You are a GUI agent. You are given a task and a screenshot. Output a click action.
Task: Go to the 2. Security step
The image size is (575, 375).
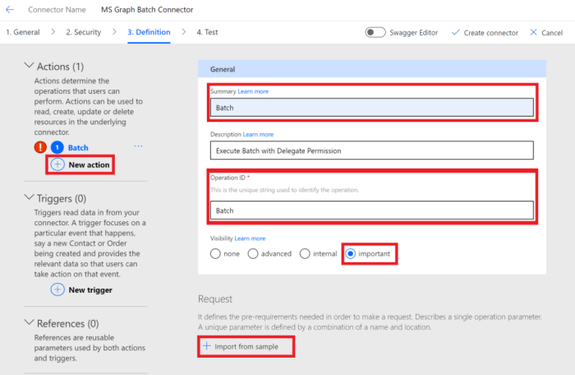point(84,32)
